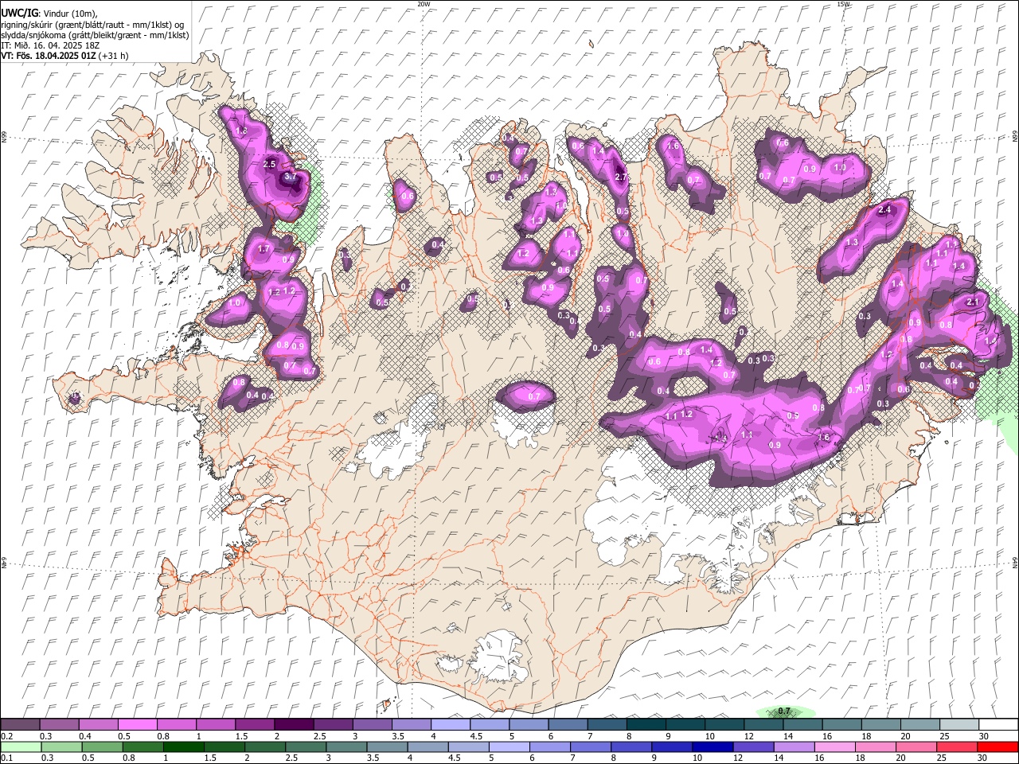Screen dimensions: 1019x764
Task: Select the 'VT: Fös. 18.04.2025 01Z (+31 h)' line
Action: [64, 56]
